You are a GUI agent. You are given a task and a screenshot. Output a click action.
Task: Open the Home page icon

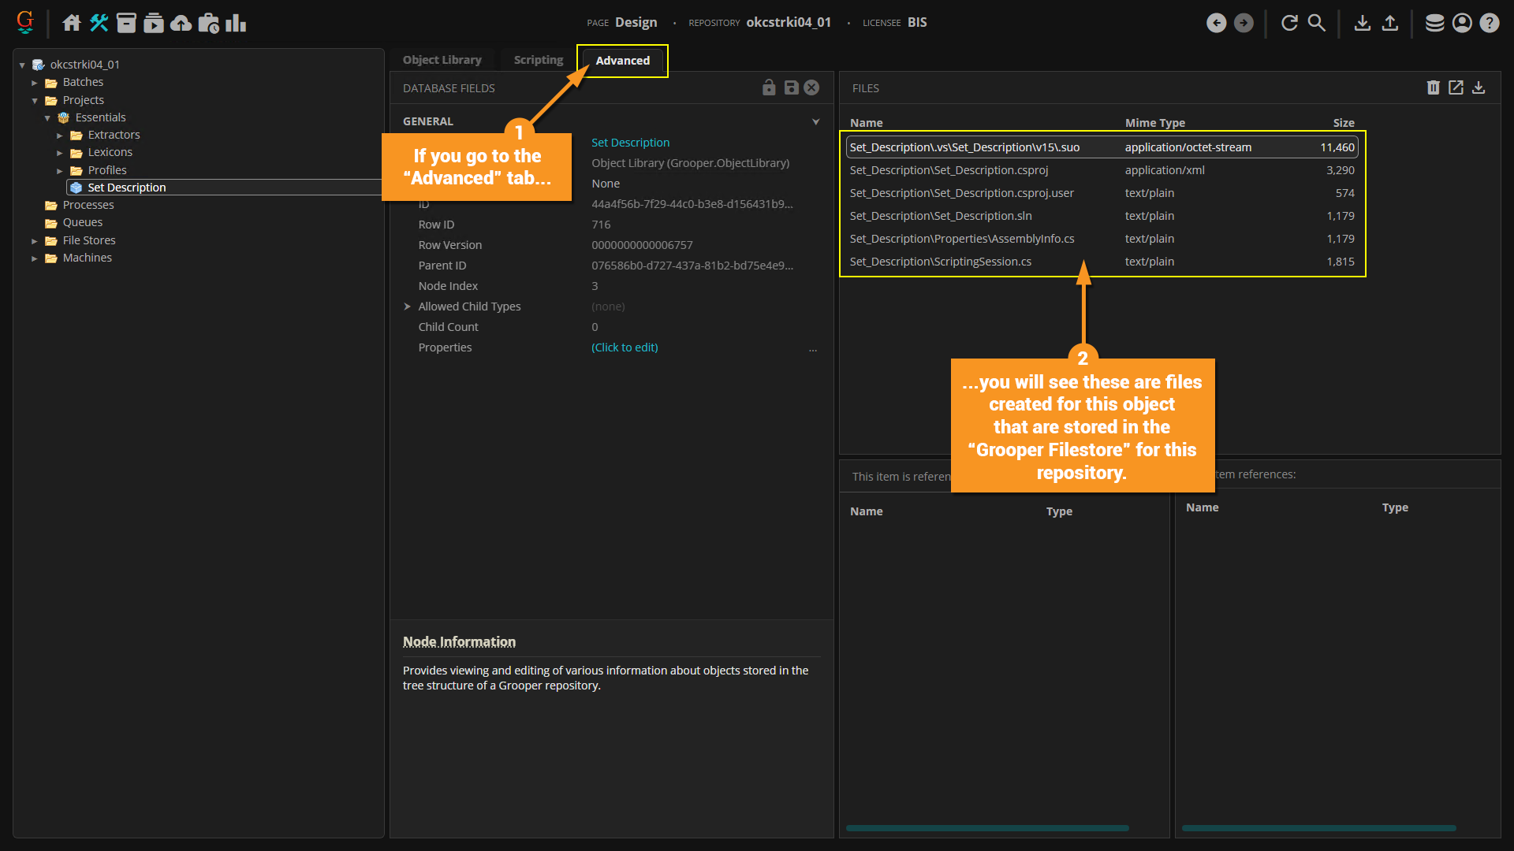pyautogui.click(x=72, y=23)
